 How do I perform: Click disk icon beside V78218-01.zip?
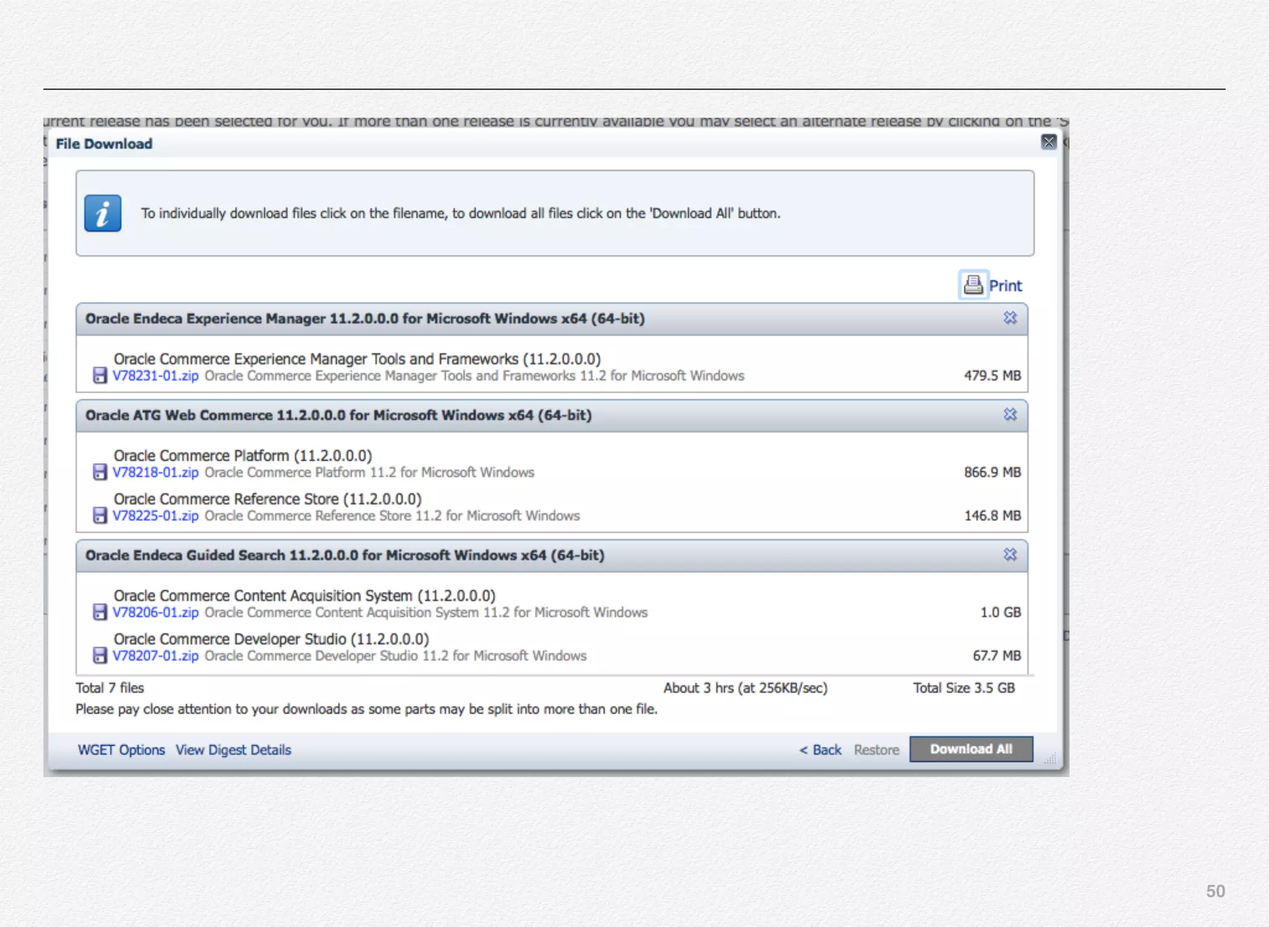pyautogui.click(x=99, y=472)
